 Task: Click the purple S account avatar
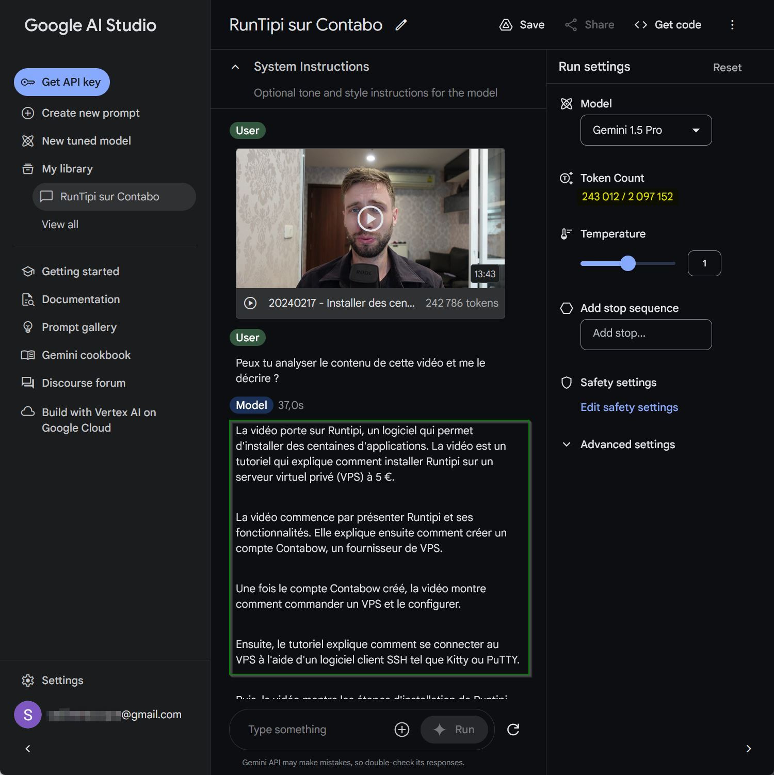(28, 715)
